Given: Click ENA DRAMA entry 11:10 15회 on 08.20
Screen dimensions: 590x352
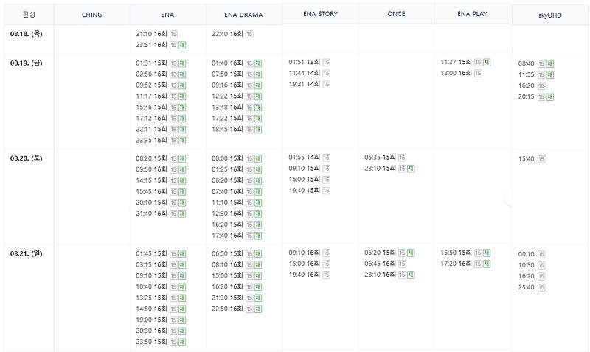Looking at the screenshot, I should (227, 203).
